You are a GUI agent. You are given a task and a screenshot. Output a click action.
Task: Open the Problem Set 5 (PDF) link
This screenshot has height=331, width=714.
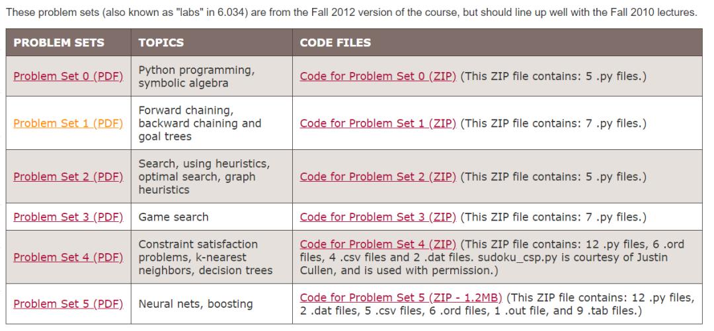(68, 304)
